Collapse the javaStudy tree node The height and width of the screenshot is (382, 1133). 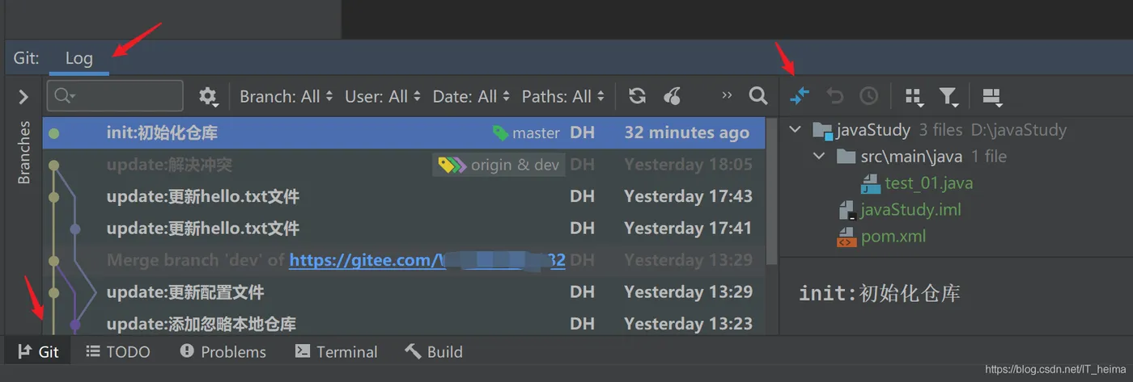[x=796, y=129]
